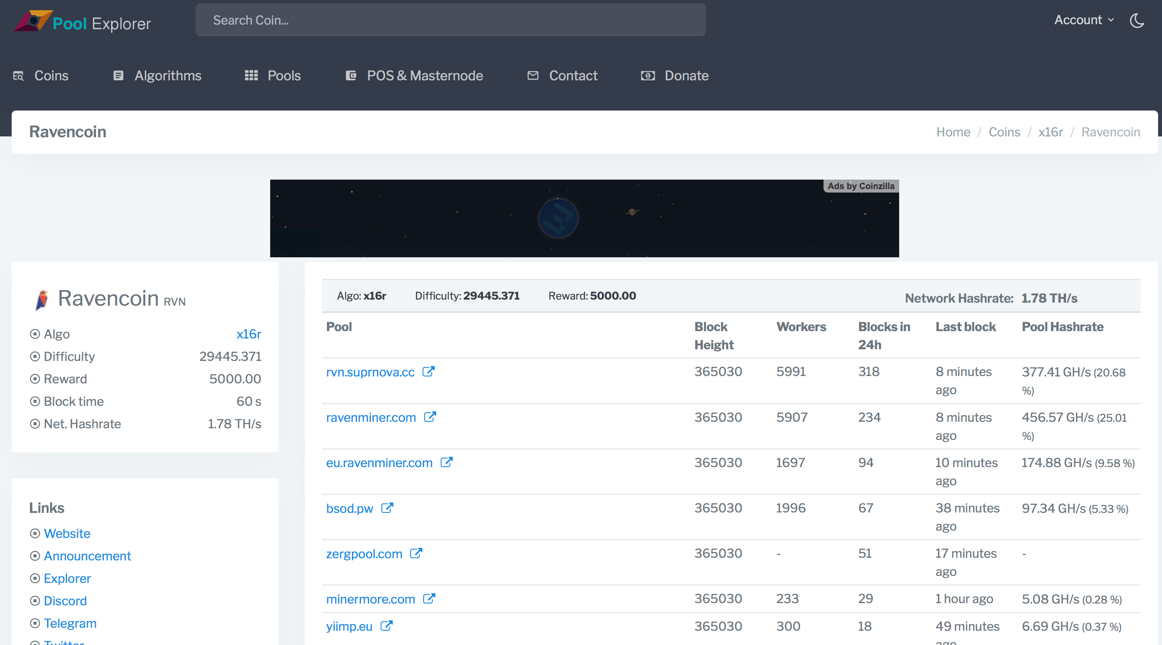This screenshot has width=1162, height=645.
Task: Click external icon beside yiimp.eu
Action: (386, 626)
